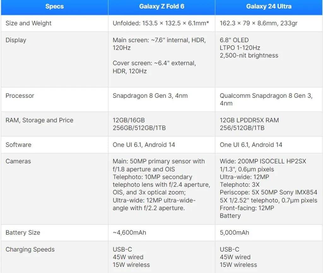The height and width of the screenshot is (273, 323).
Task: Click the 6.8" OLED display text
Action: click(x=234, y=40)
